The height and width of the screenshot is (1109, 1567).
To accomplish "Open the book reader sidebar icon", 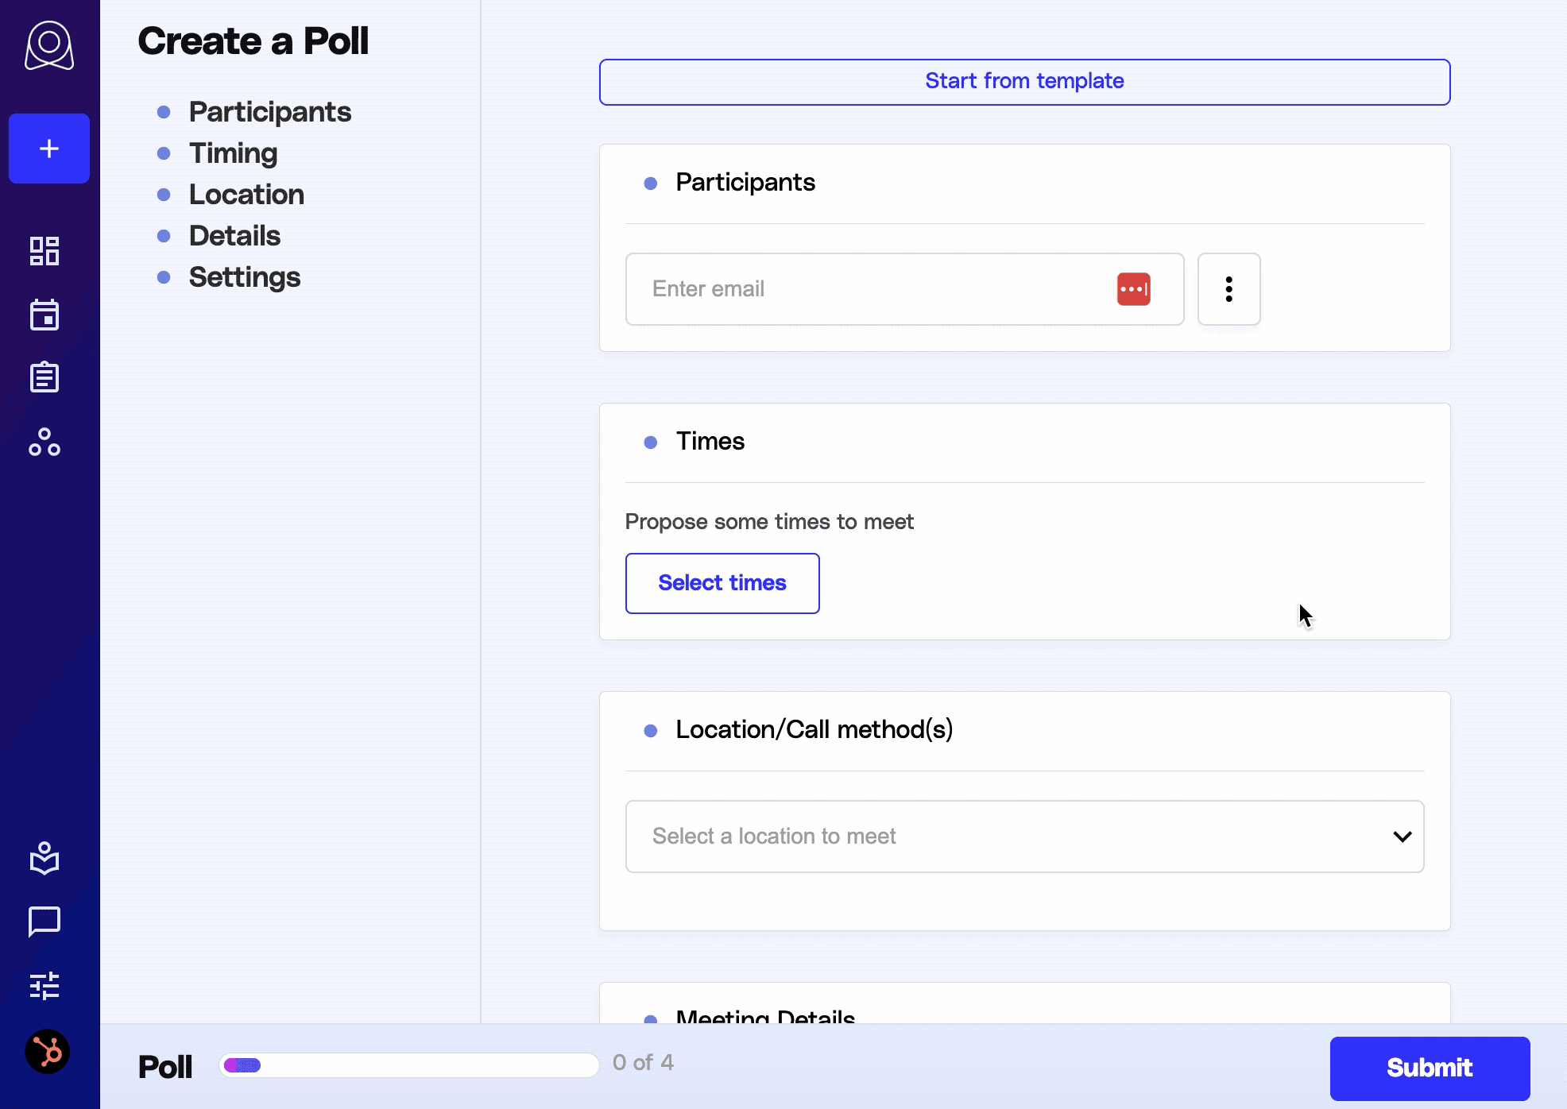I will click(x=44, y=858).
